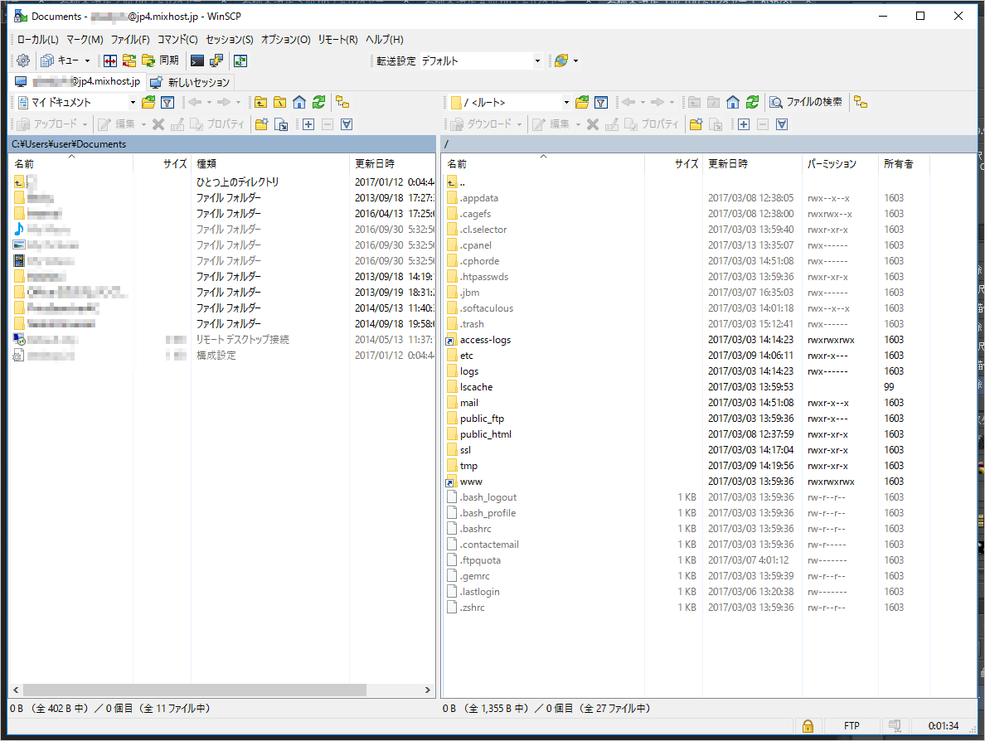This screenshot has width=985, height=741.
Task: Click the local ひとつ上のディレクトリ entry
Action: 237,182
